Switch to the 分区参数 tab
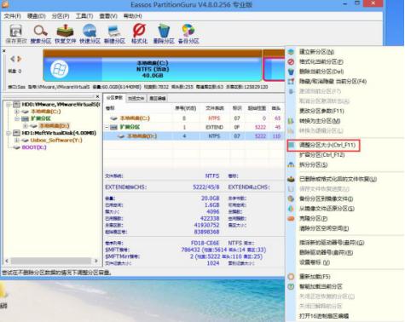Viewport: 405px width, 322px height. (114, 98)
